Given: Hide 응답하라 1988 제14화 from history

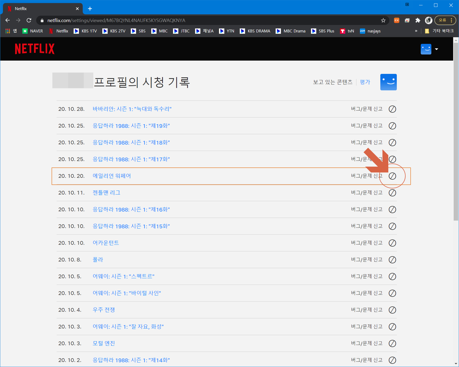Looking at the screenshot, I should (x=392, y=360).
